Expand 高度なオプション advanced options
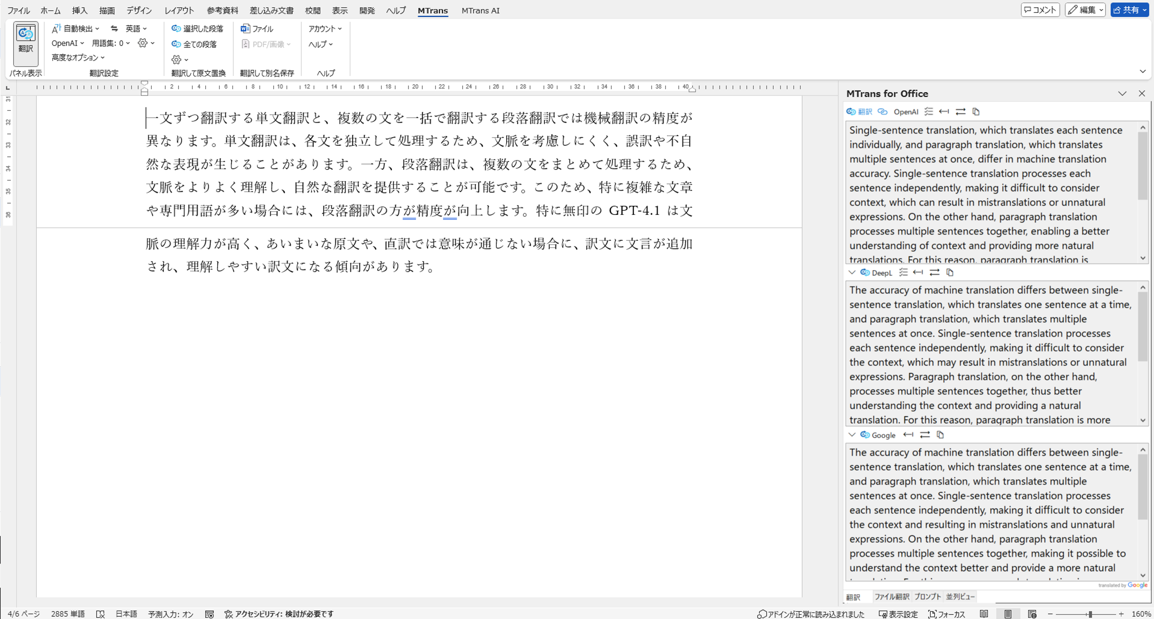The image size is (1154, 619). (x=78, y=57)
